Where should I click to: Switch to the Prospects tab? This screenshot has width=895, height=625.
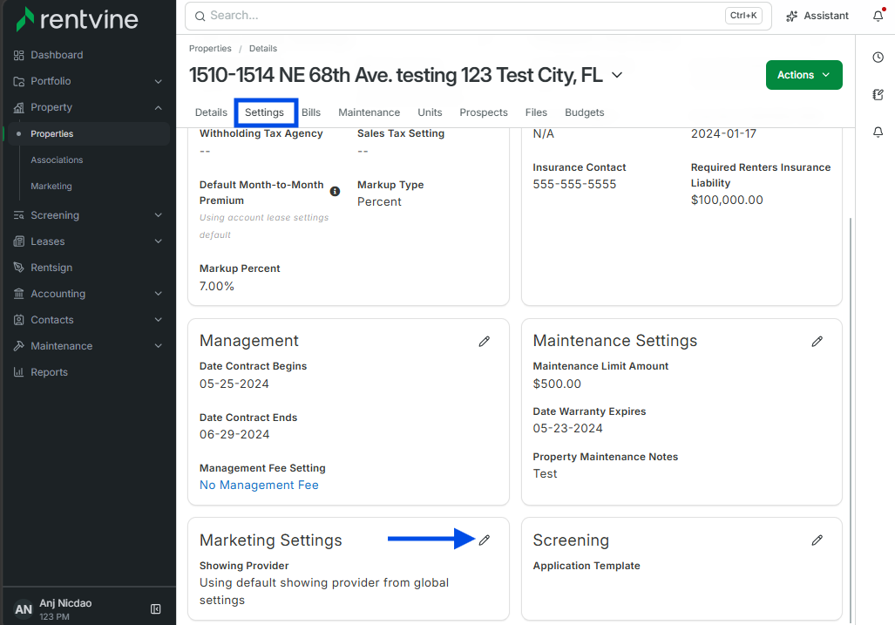point(484,112)
